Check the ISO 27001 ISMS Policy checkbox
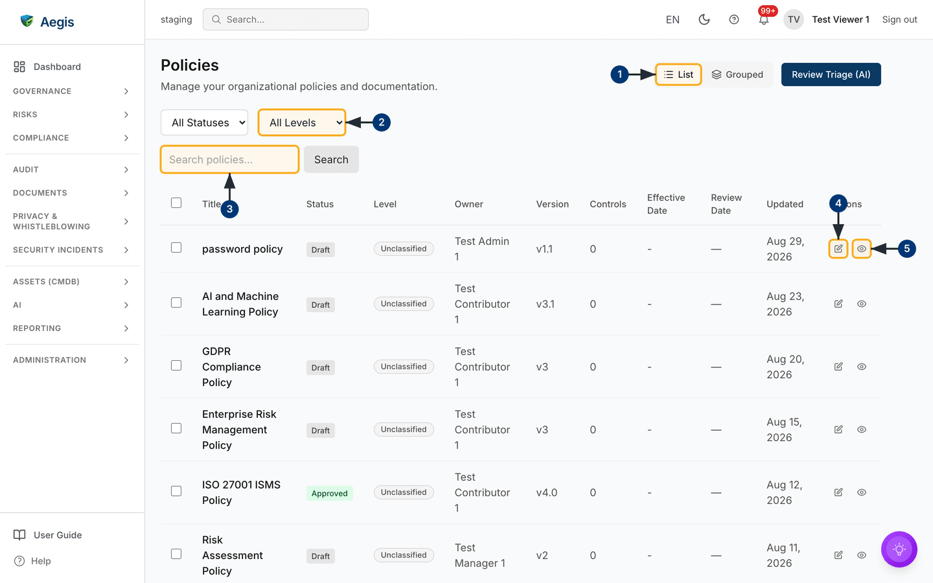 (x=176, y=491)
